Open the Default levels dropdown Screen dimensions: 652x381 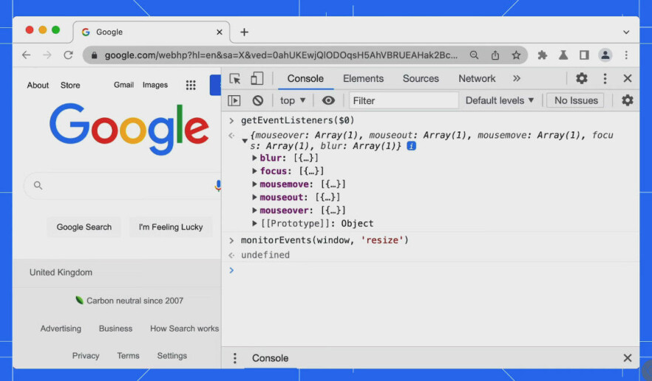pos(500,100)
